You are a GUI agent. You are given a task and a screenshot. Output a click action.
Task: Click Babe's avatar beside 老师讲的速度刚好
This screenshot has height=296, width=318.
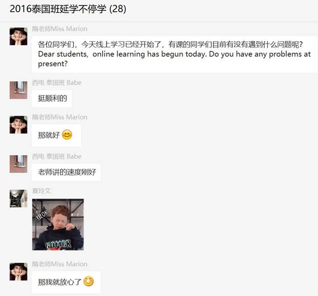(x=18, y=164)
